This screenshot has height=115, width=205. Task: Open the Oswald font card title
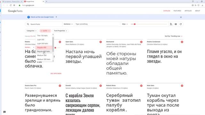coord(68,86)
